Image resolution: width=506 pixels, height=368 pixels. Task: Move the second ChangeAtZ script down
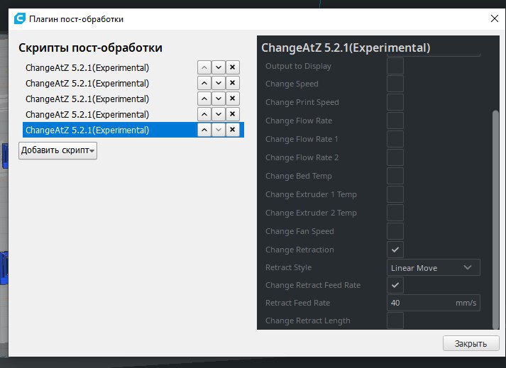pos(219,83)
